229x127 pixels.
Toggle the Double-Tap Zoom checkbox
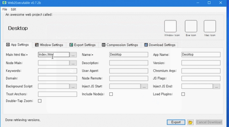click(40, 101)
